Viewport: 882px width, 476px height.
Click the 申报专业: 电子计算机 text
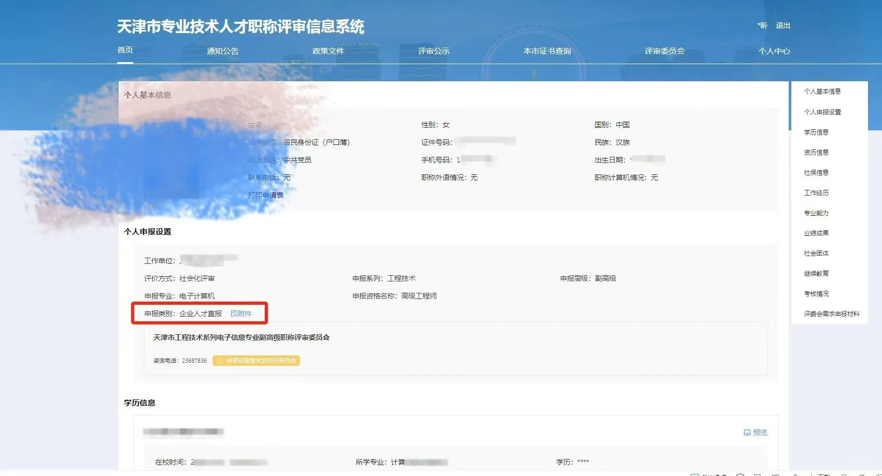(179, 296)
